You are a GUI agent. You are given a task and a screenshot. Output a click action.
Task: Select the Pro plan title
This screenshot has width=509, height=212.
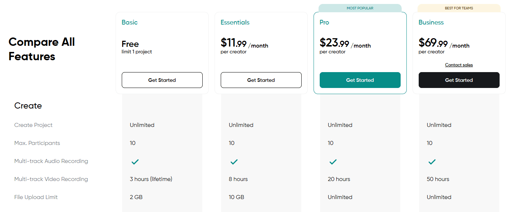[x=324, y=22]
